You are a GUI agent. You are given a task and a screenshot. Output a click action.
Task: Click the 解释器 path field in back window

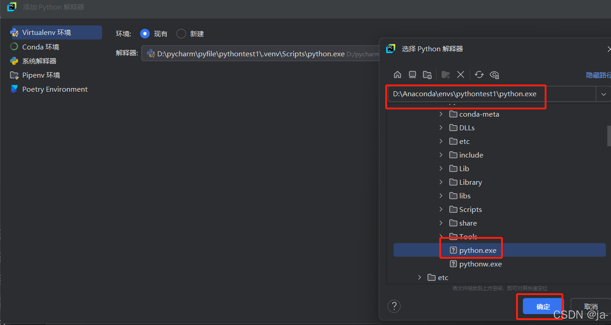(x=260, y=54)
